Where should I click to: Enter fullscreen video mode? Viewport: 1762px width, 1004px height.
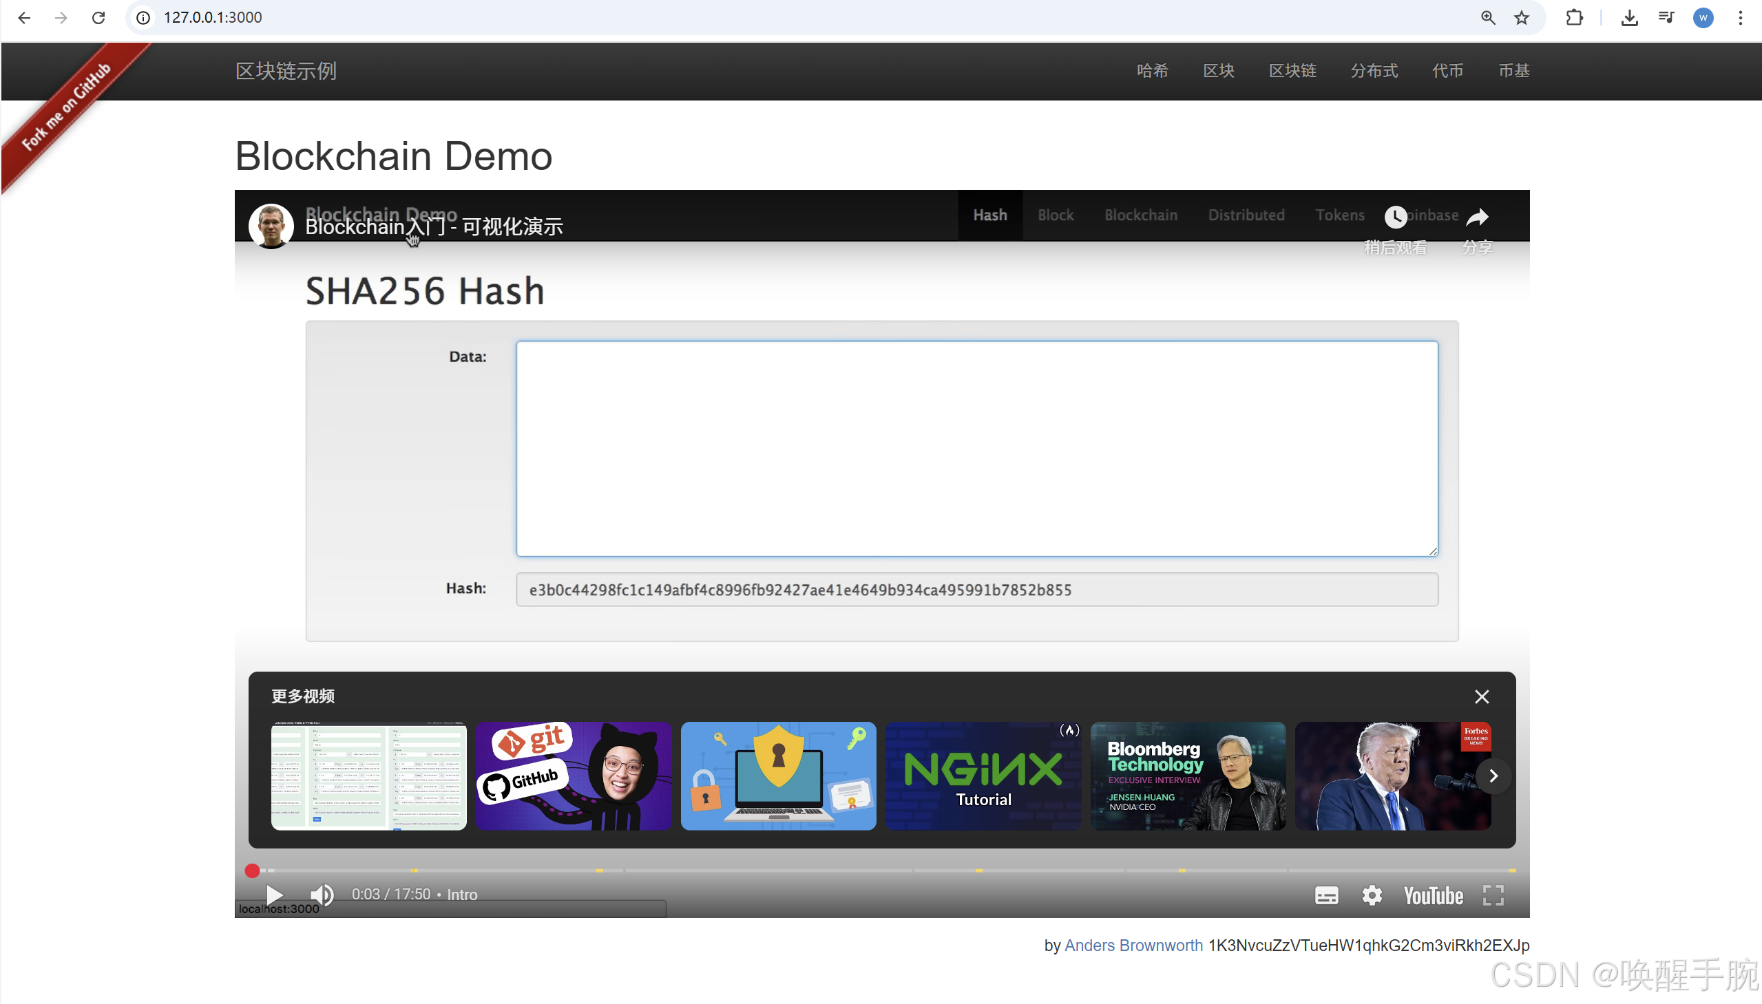[1493, 896]
